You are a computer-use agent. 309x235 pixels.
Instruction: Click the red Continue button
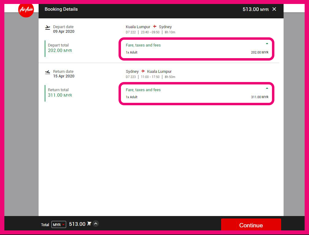pos(251,225)
